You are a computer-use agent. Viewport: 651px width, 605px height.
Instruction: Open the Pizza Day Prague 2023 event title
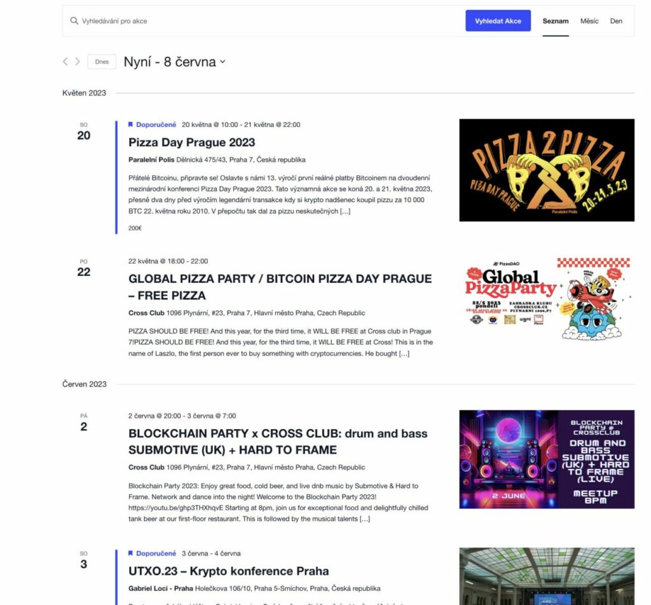(191, 142)
